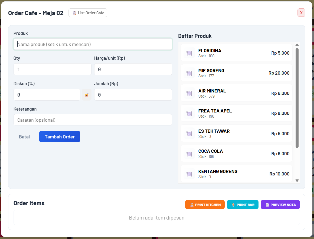Cancel with the Batal button

[24, 137]
